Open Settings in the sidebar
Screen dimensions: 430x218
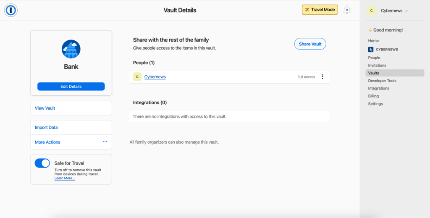375,104
